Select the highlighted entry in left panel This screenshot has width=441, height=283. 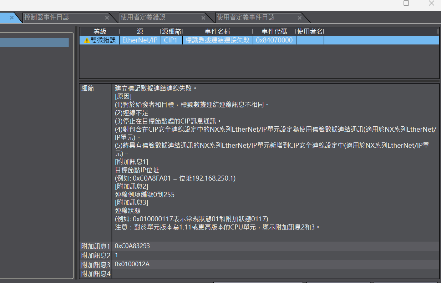point(34,42)
